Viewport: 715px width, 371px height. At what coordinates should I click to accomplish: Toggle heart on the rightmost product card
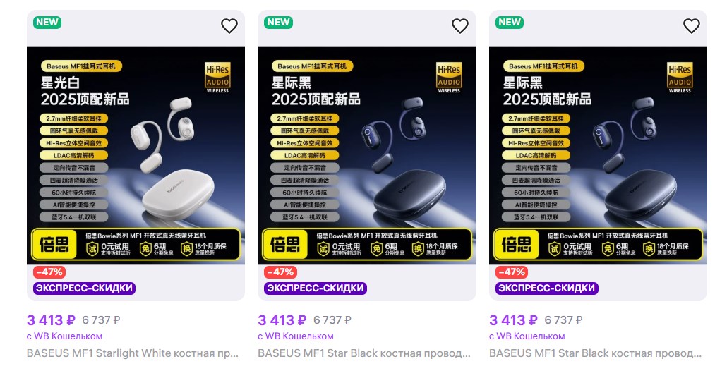pos(691,26)
